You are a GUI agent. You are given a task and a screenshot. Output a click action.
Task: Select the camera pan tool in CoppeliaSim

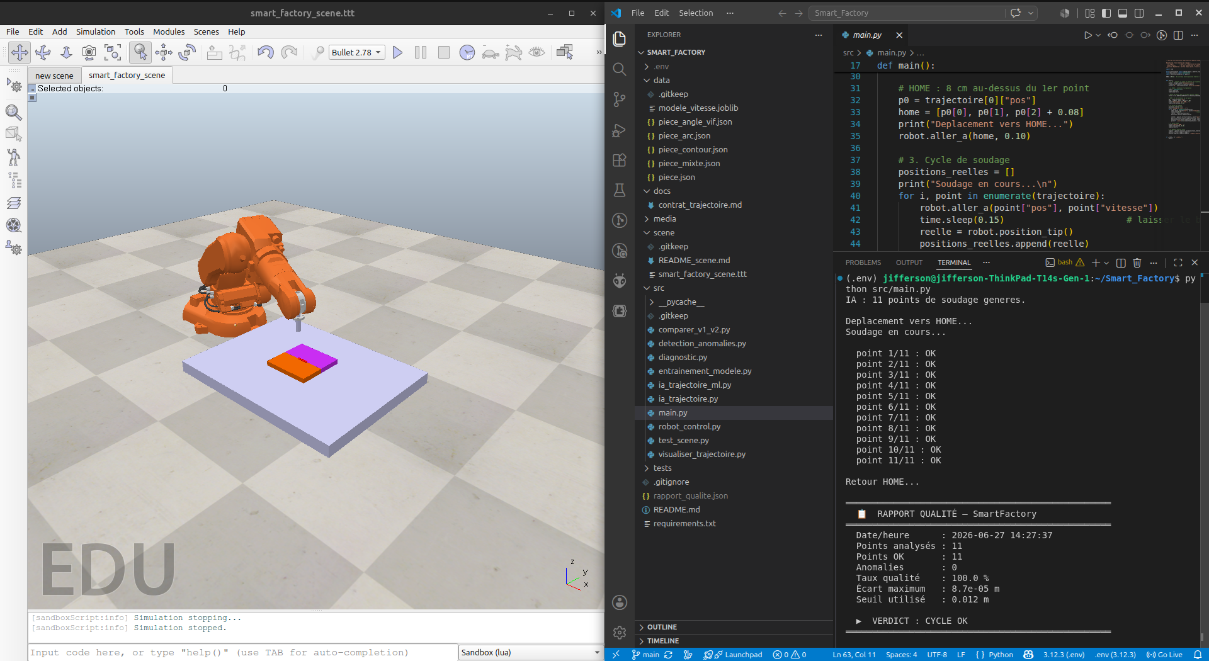[20, 52]
